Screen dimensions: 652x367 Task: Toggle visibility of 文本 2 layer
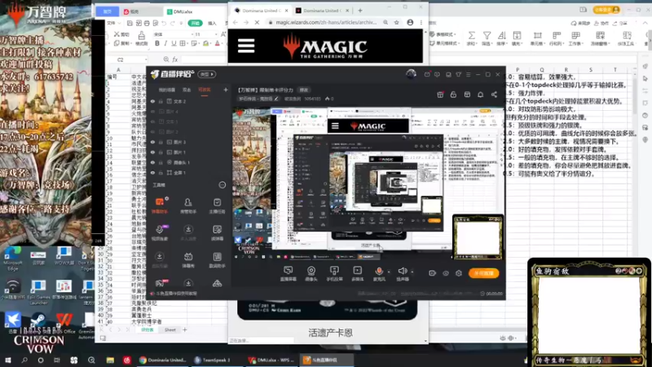point(152,101)
